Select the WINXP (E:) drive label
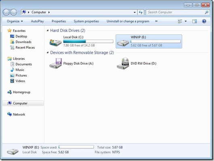This screenshot has height=161, width=214. [138, 37]
